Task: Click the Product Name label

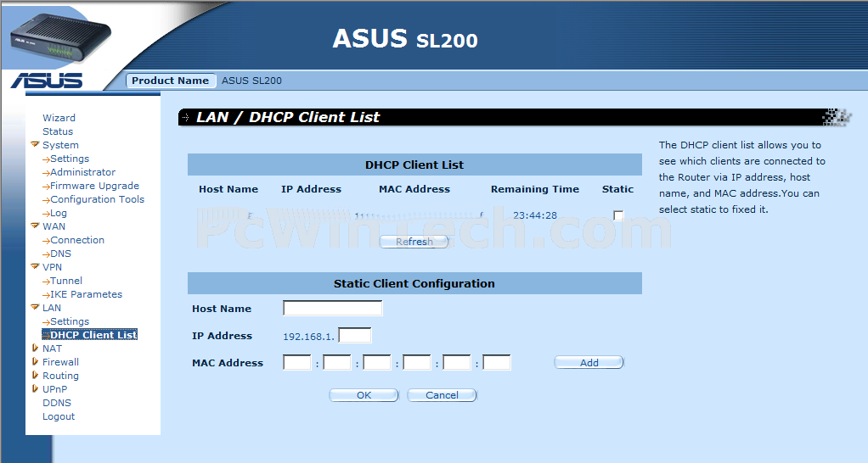Action: coord(171,81)
